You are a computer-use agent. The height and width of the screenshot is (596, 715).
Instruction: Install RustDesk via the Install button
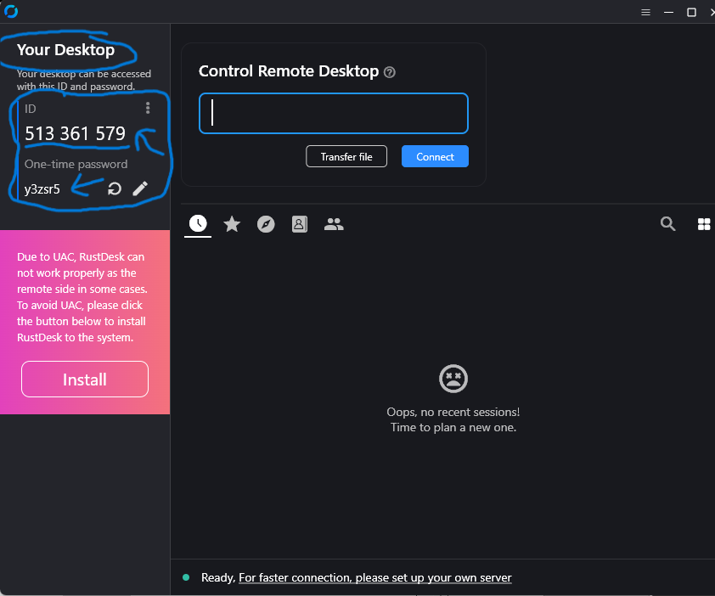point(85,379)
